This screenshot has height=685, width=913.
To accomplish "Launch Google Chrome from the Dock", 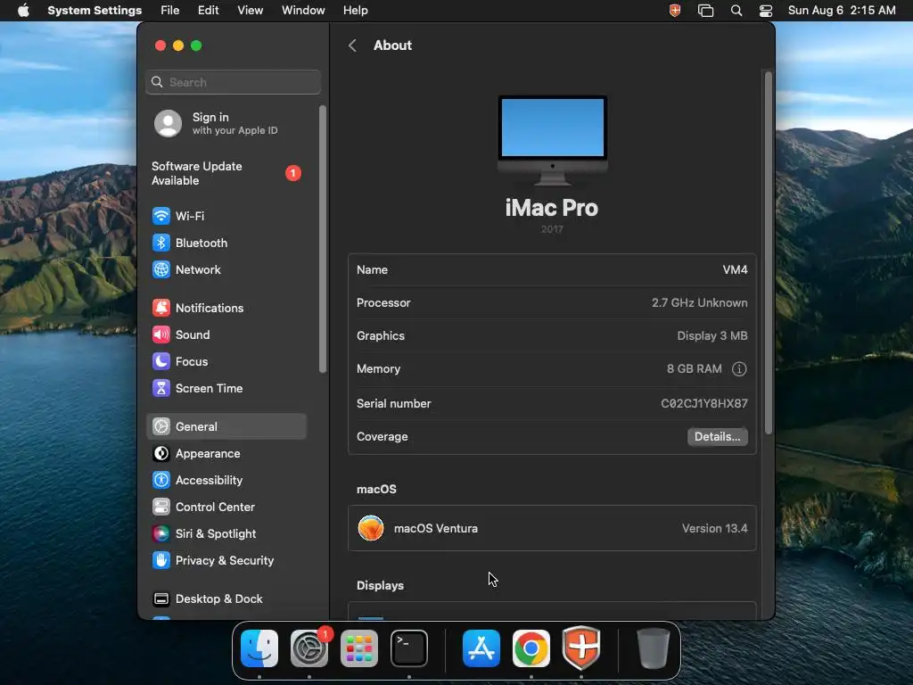I will coord(531,648).
